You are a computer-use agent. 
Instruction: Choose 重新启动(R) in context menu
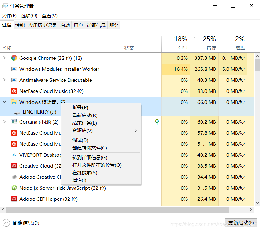pos(101,115)
